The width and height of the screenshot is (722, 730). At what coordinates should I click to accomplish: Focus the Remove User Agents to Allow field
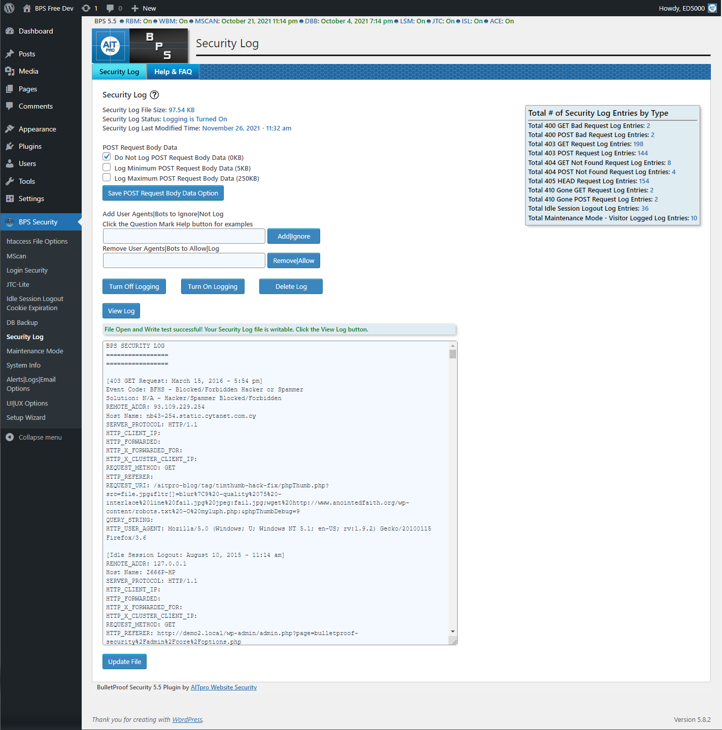[x=184, y=261]
